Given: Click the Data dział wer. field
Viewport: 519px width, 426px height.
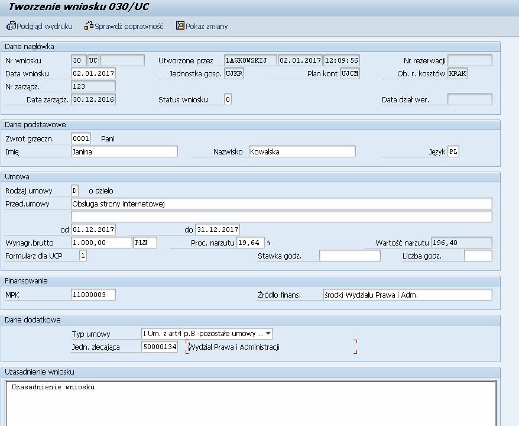Looking at the screenshot, I should 470,99.
